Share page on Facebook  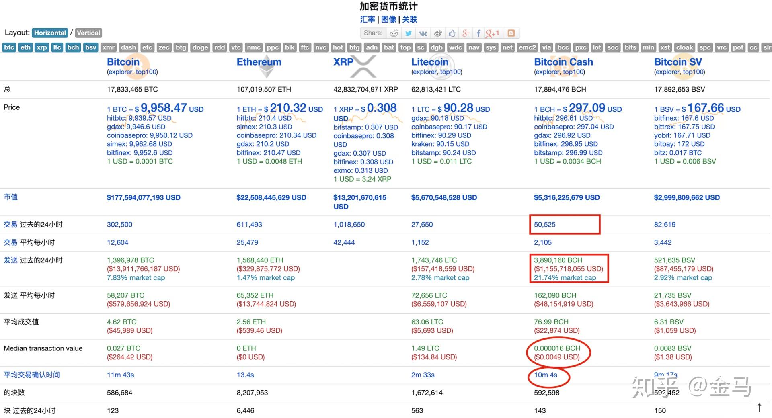pos(478,33)
